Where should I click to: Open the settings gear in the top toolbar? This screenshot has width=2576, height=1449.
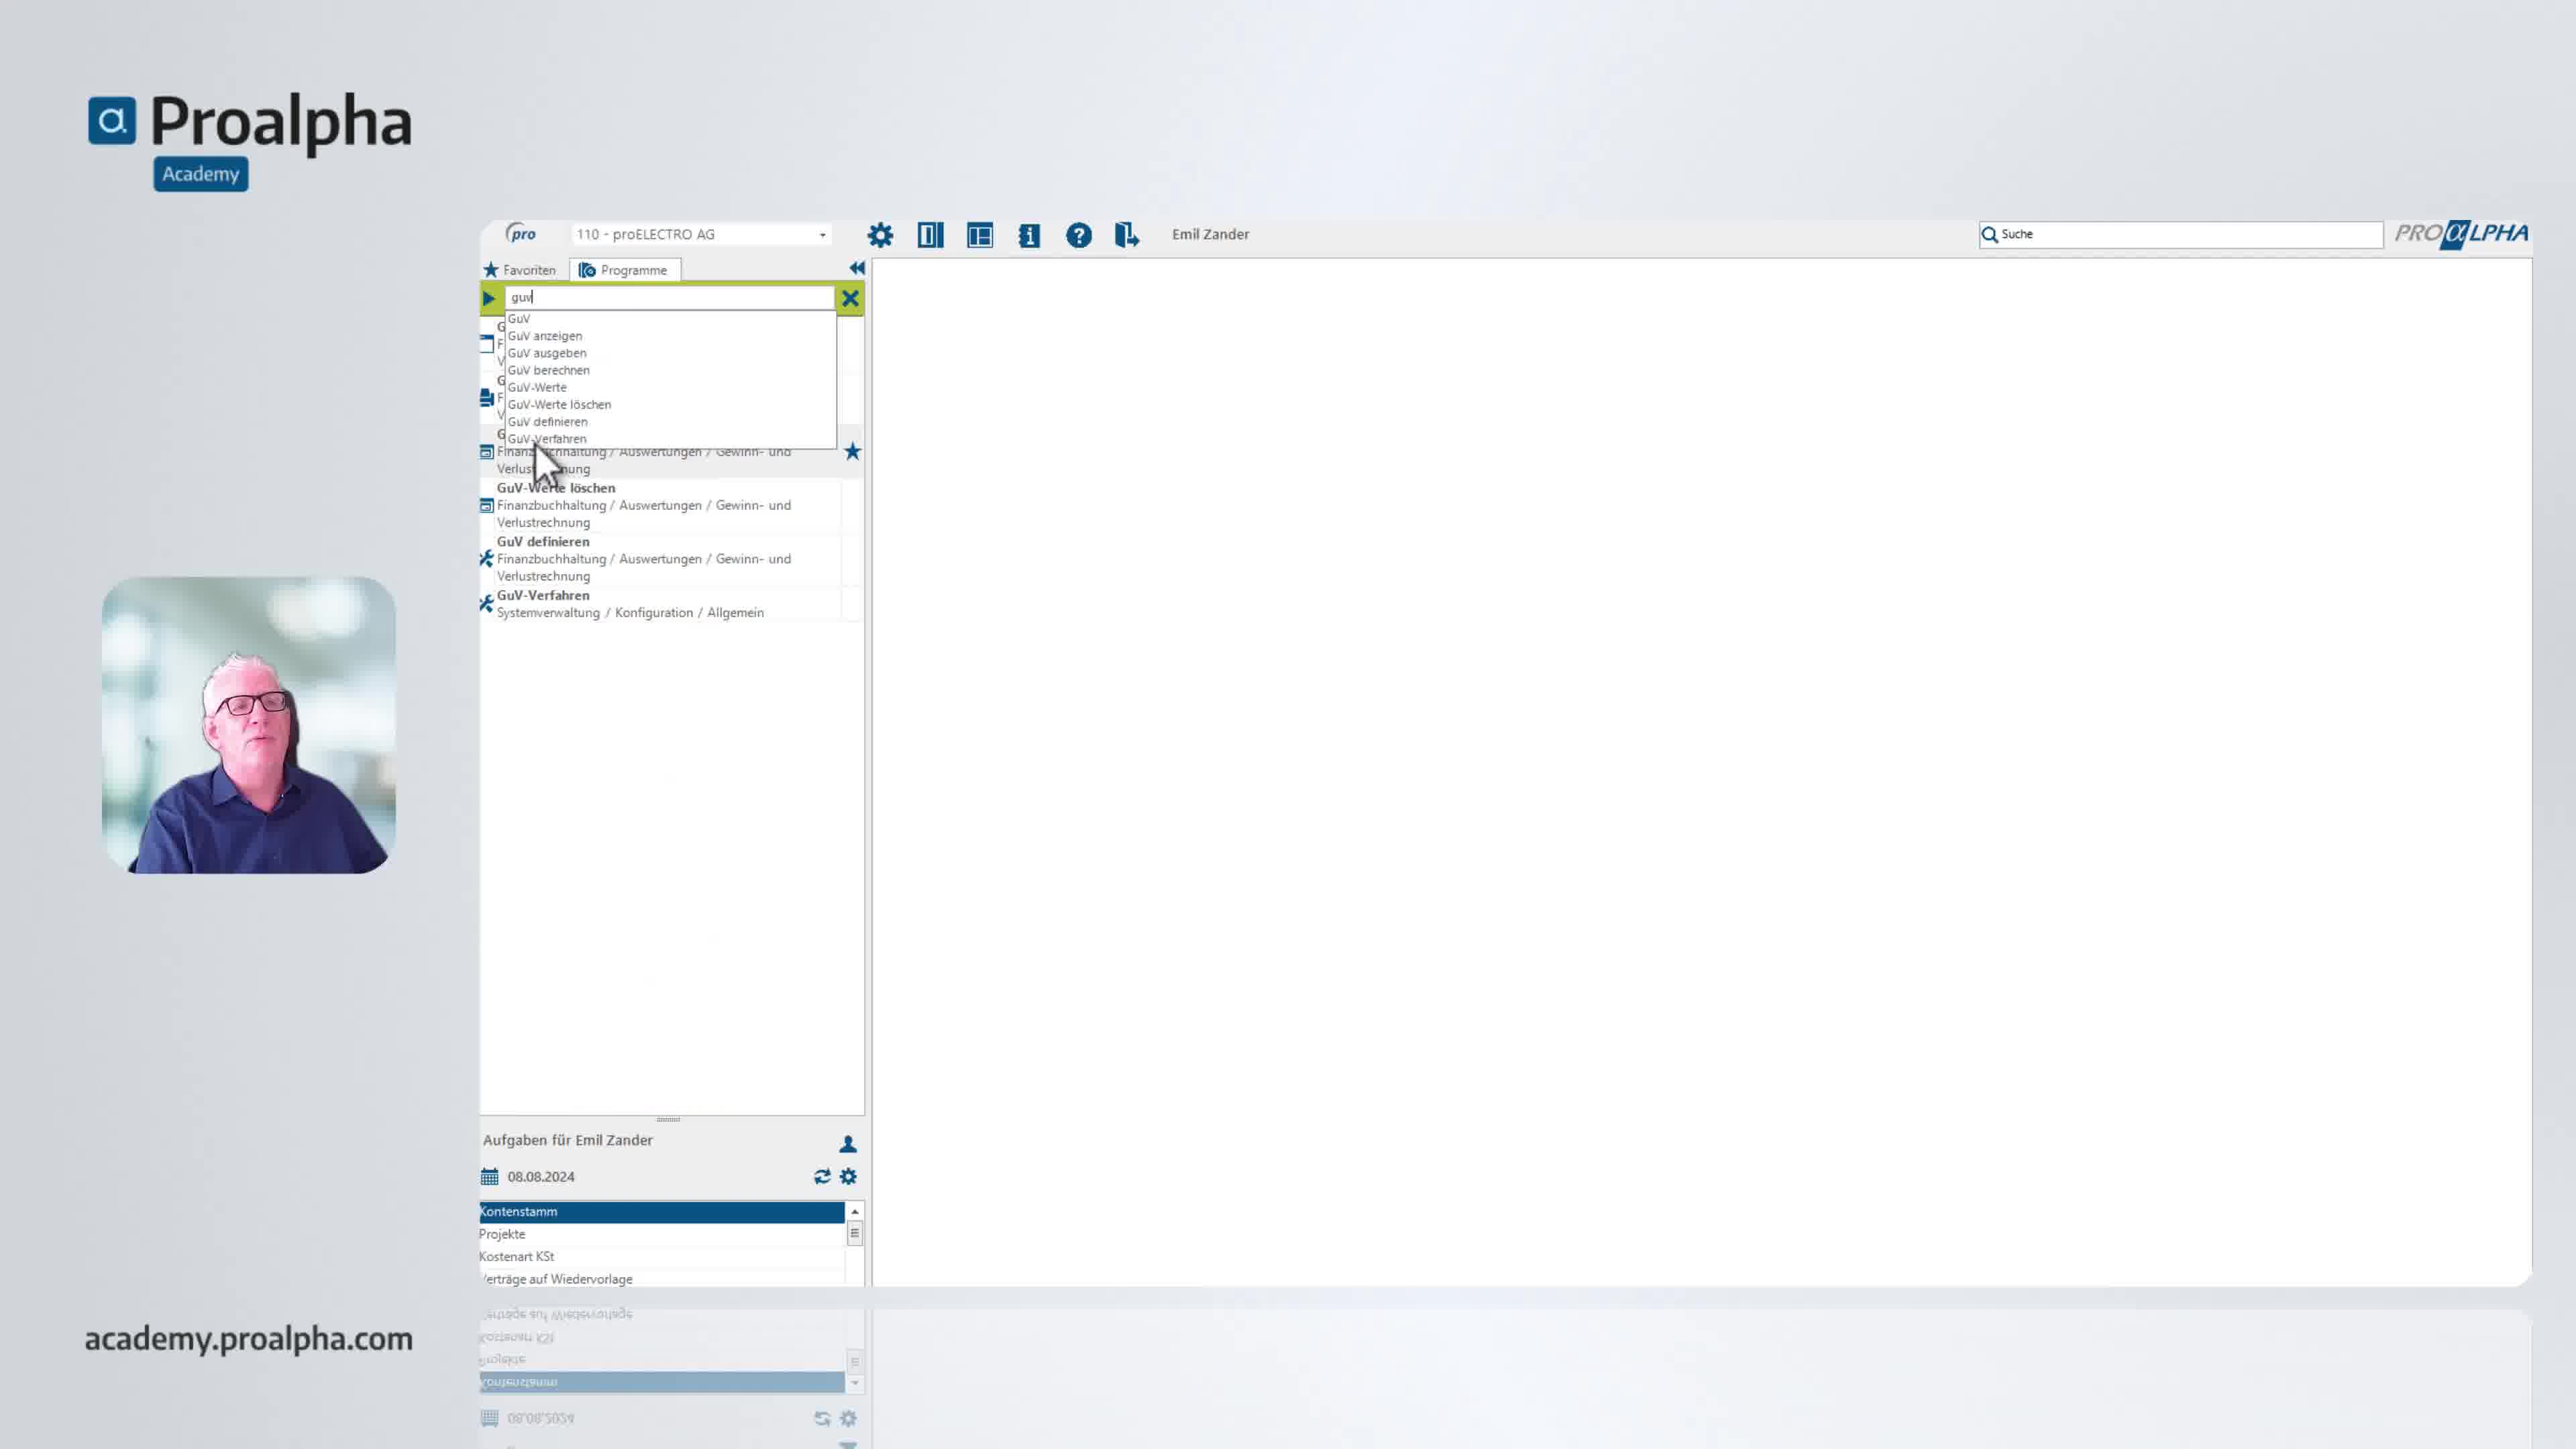point(880,235)
